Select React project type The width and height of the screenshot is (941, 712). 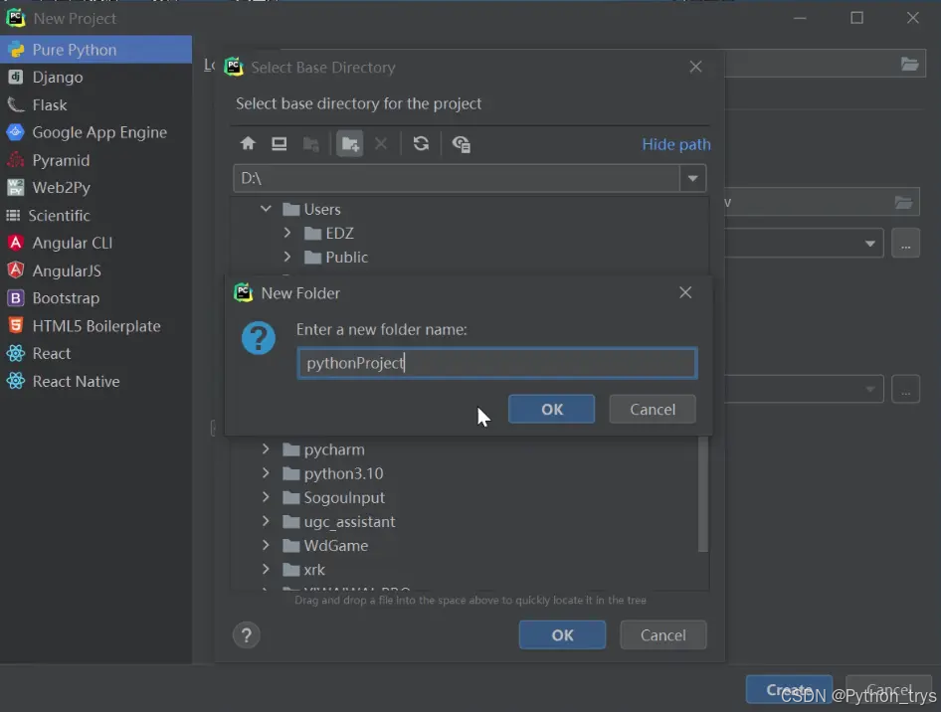96,353
